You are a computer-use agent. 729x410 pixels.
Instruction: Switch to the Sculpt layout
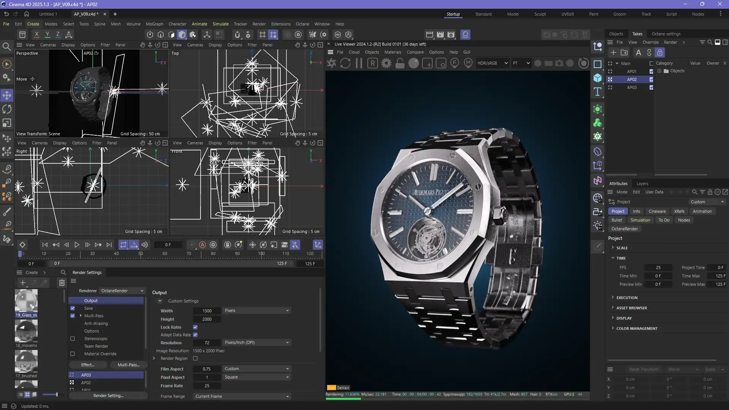(540, 14)
